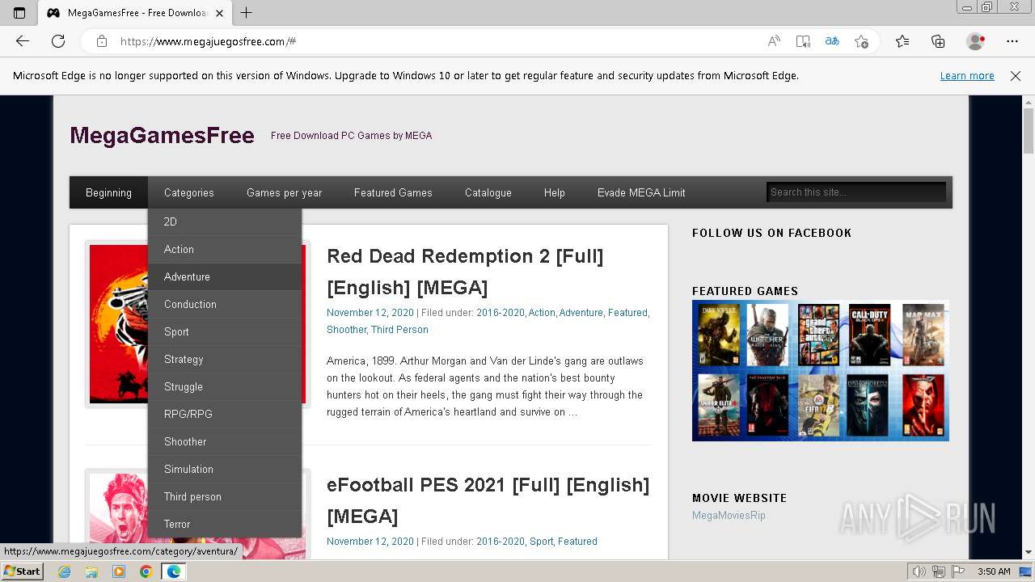
Task: Open the translate page icon
Action: click(832, 41)
